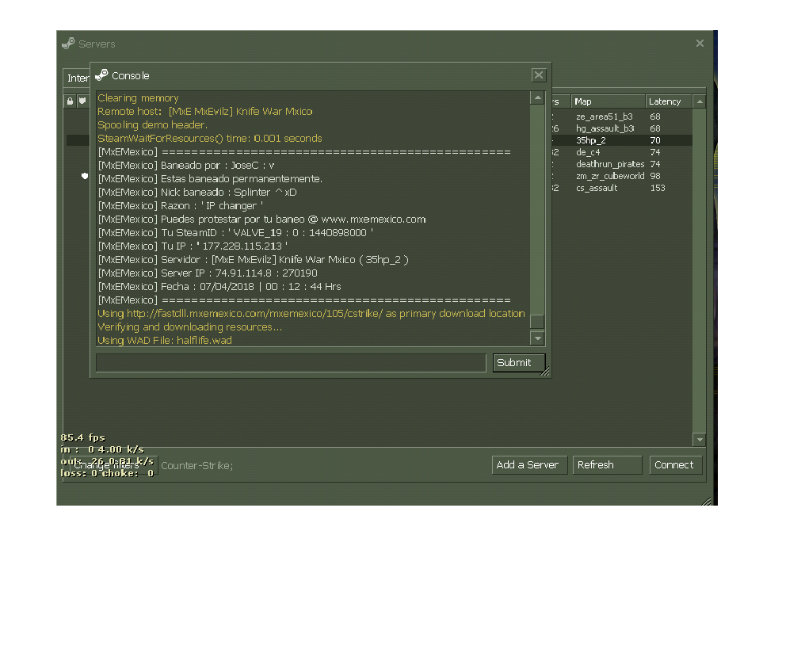
Task: Click the 'Nick baneado : Splinter' line
Action: click(197, 192)
